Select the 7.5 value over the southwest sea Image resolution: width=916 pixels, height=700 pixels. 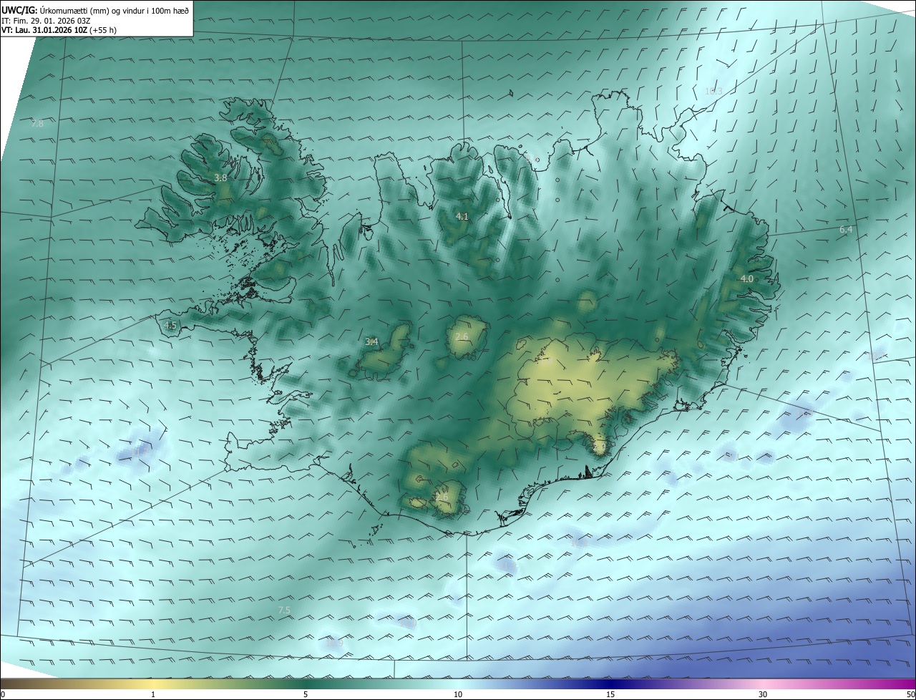click(284, 610)
